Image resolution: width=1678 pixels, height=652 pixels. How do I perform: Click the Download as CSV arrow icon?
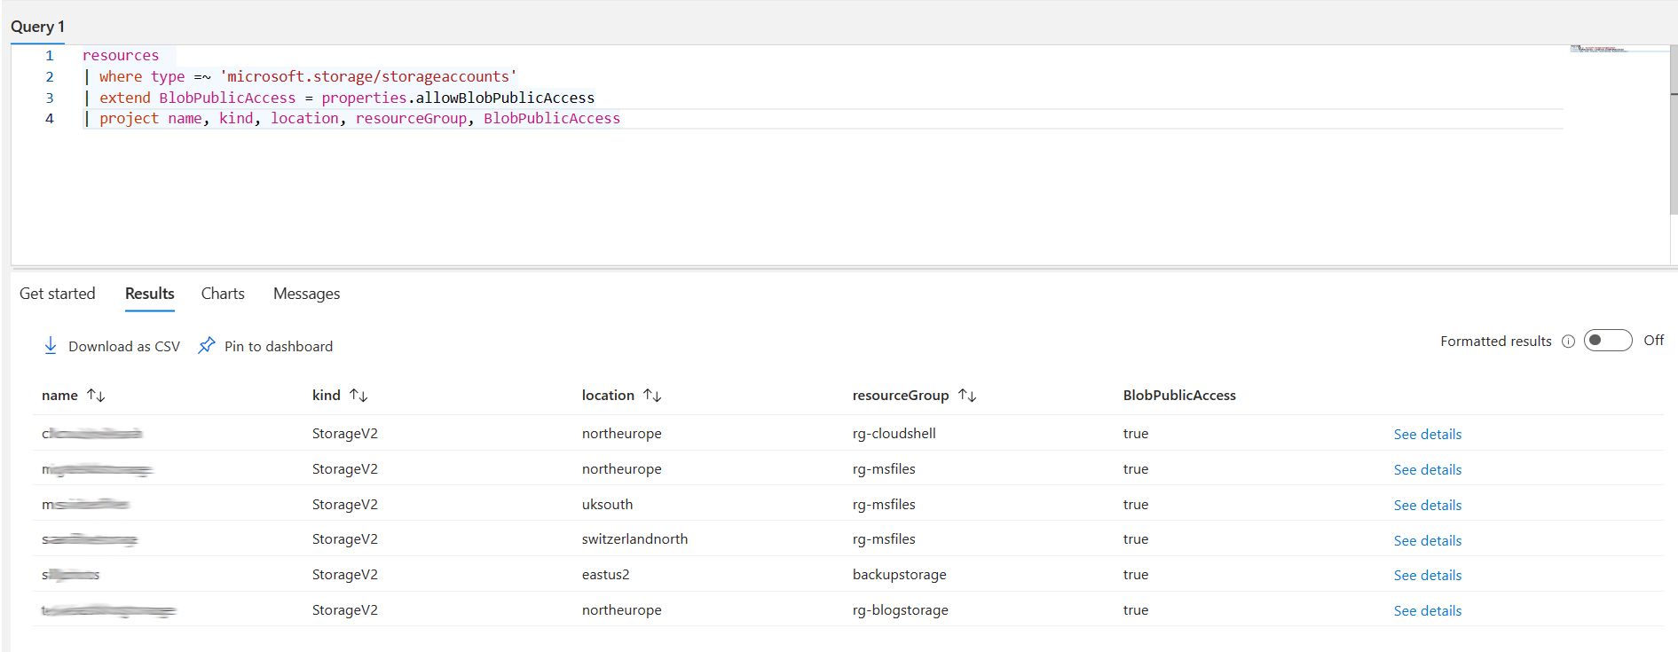[x=51, y=346]
